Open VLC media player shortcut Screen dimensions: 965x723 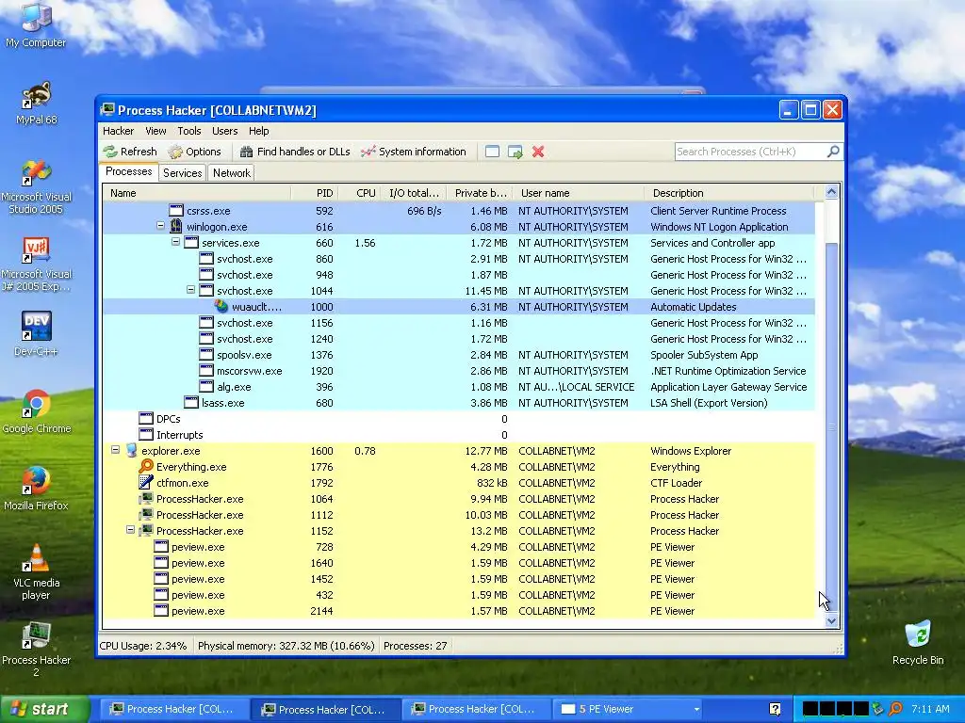pos(36,571)
